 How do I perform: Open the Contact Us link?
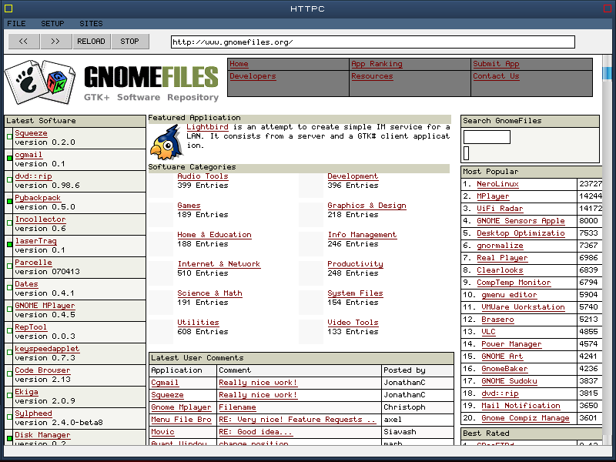496,76
